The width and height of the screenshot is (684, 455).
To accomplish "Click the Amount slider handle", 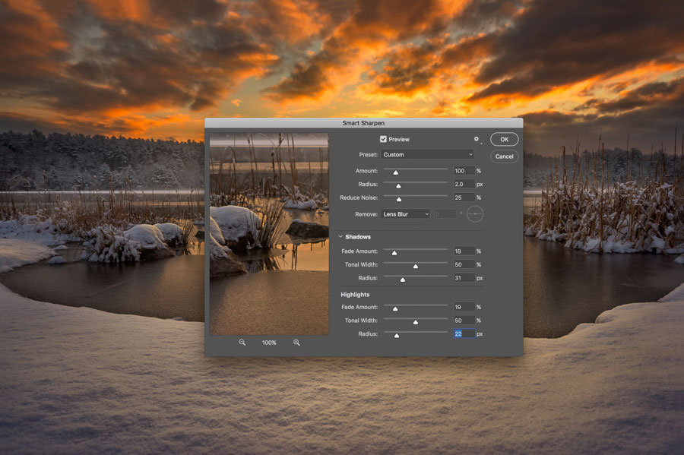I will [396, 172].
